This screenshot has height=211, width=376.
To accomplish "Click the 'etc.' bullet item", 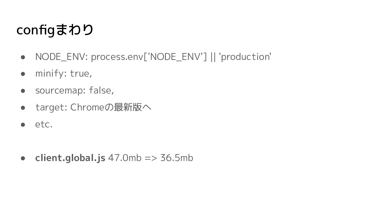I will (x=44, y=124).
